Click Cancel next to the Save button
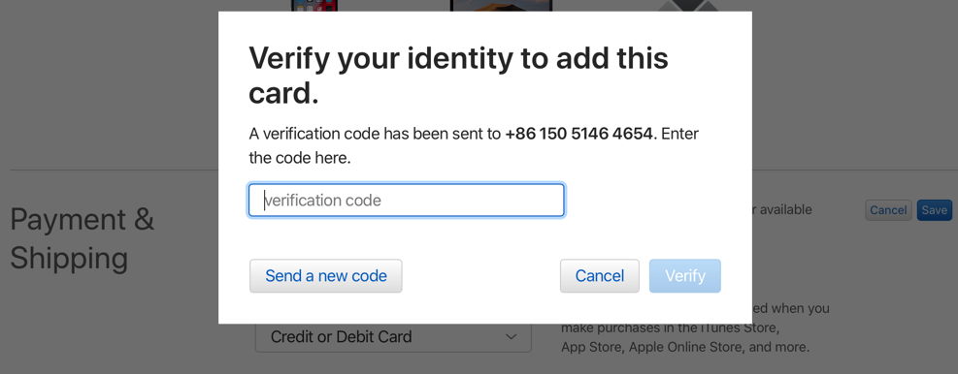The image size is (958, 374). [x=888, y=210]
